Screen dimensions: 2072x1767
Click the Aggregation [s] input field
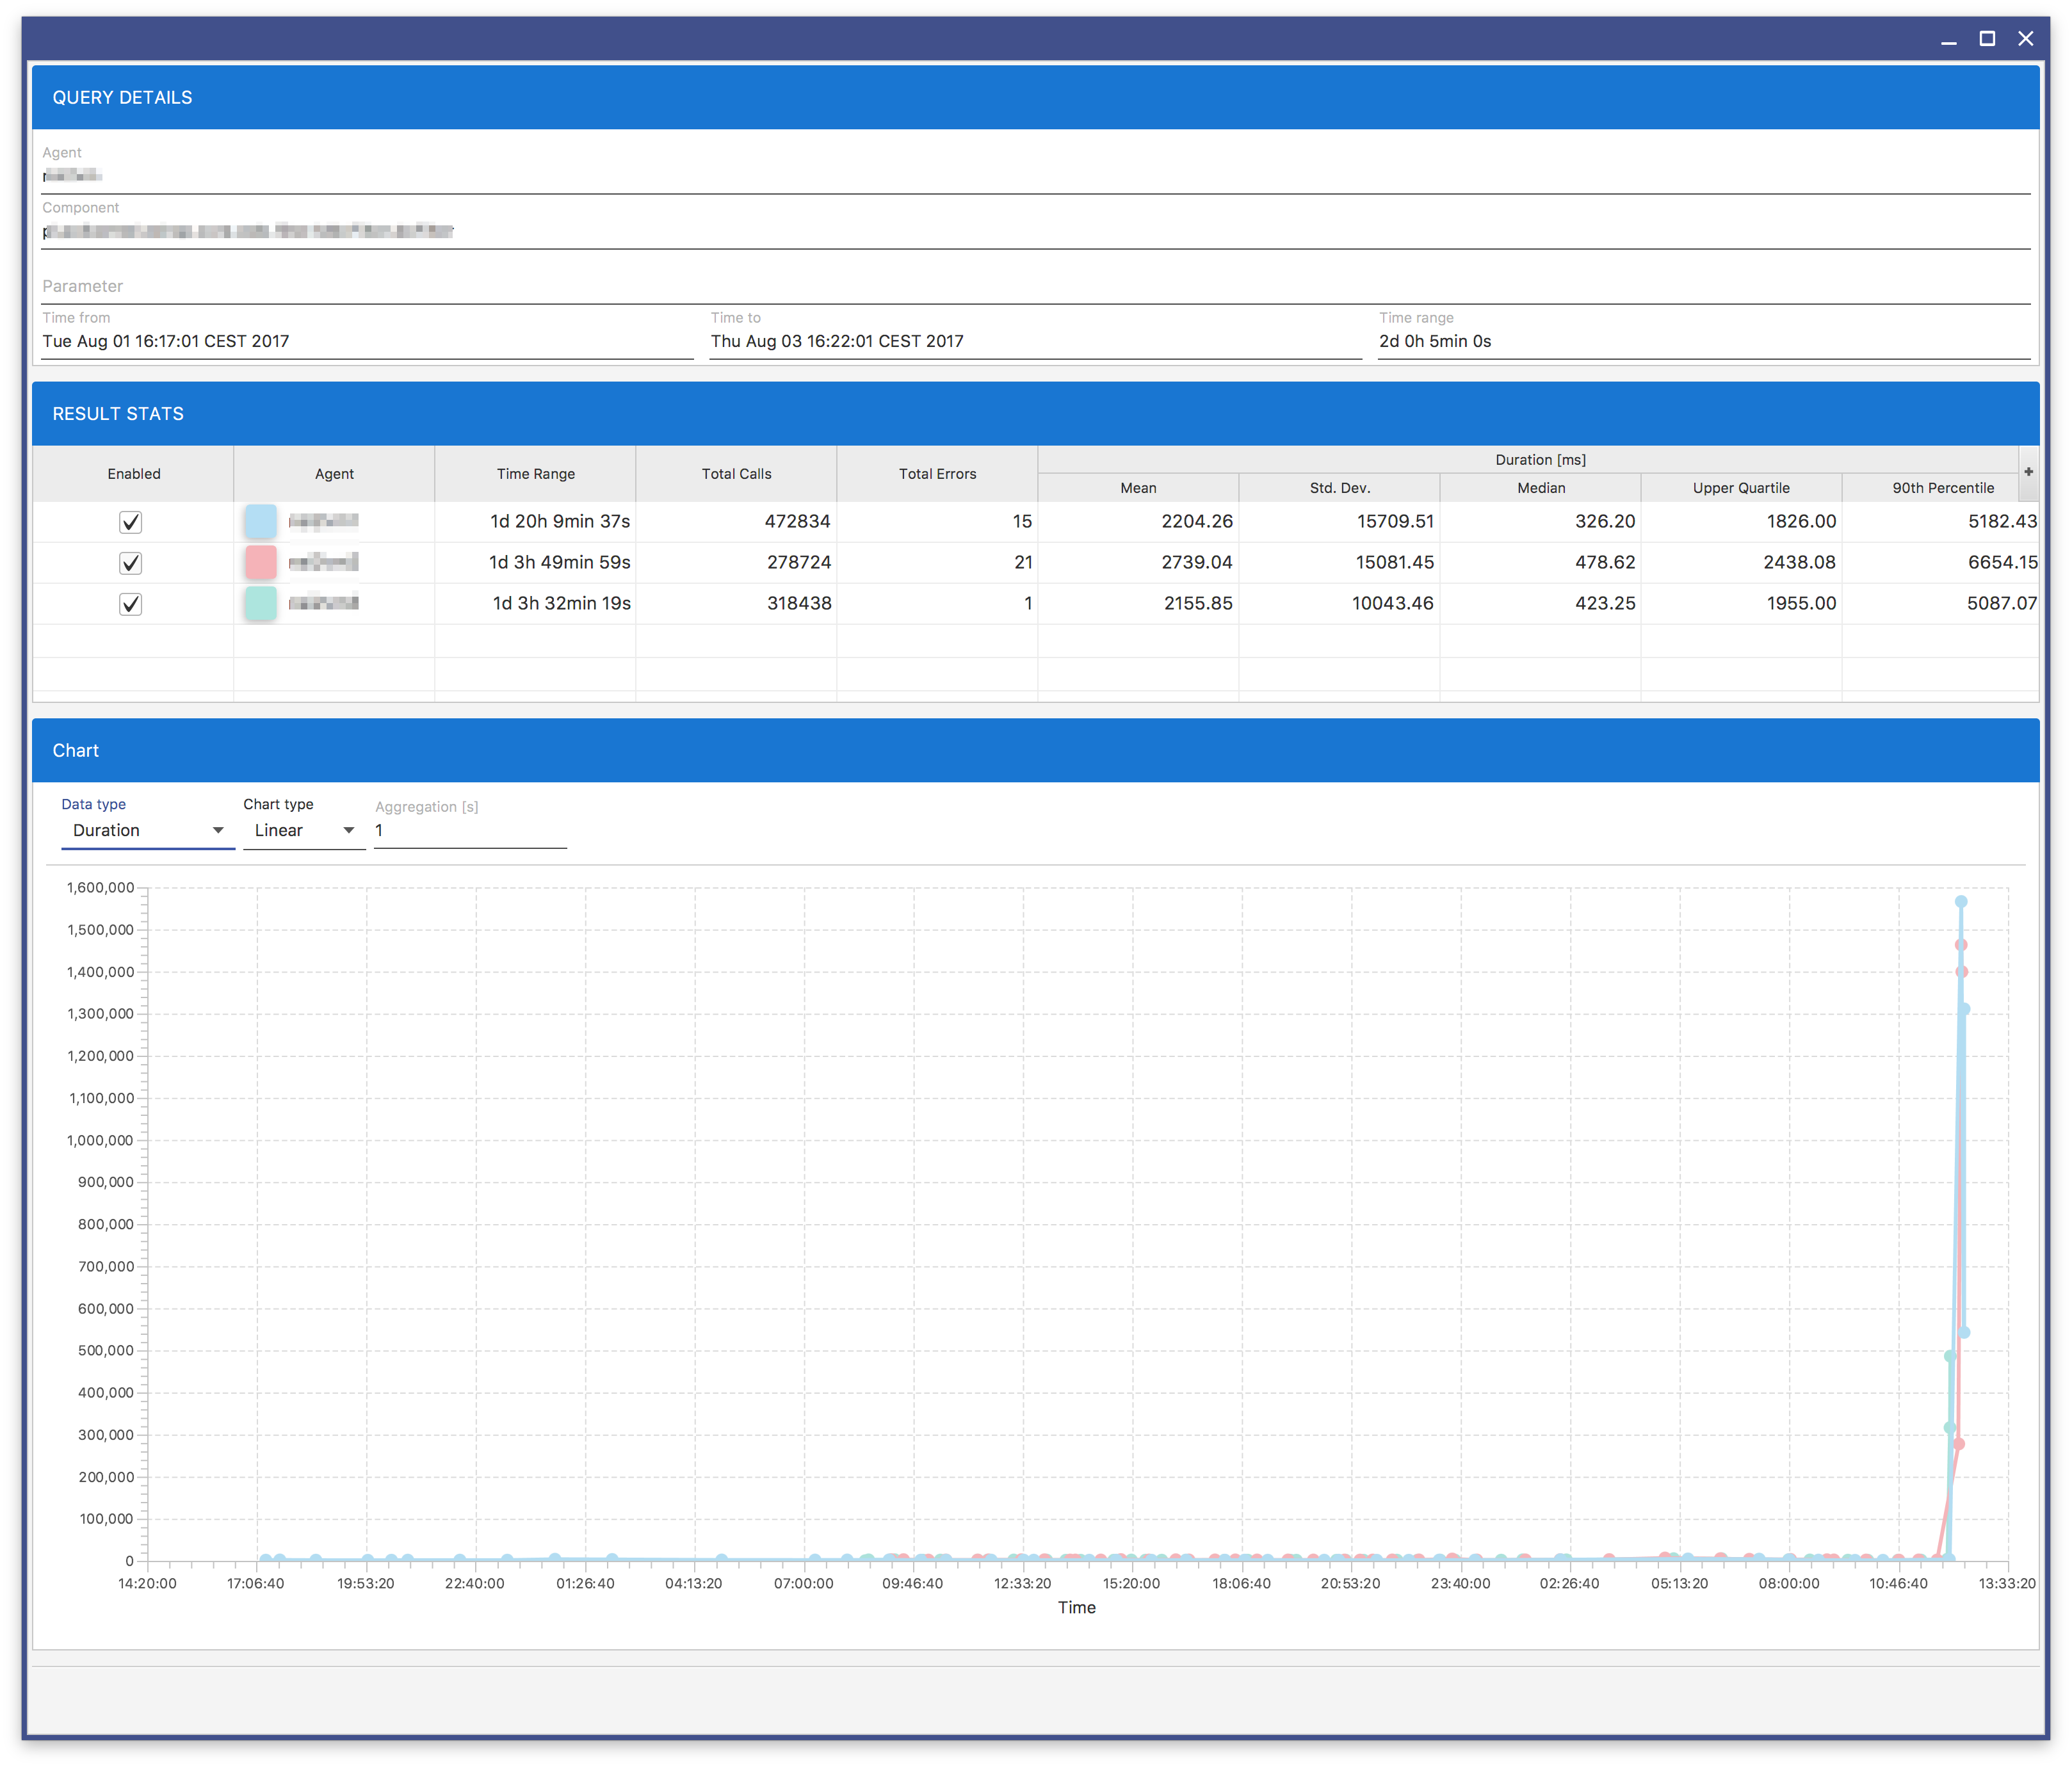pyautogui.click(x=470, y=830)
